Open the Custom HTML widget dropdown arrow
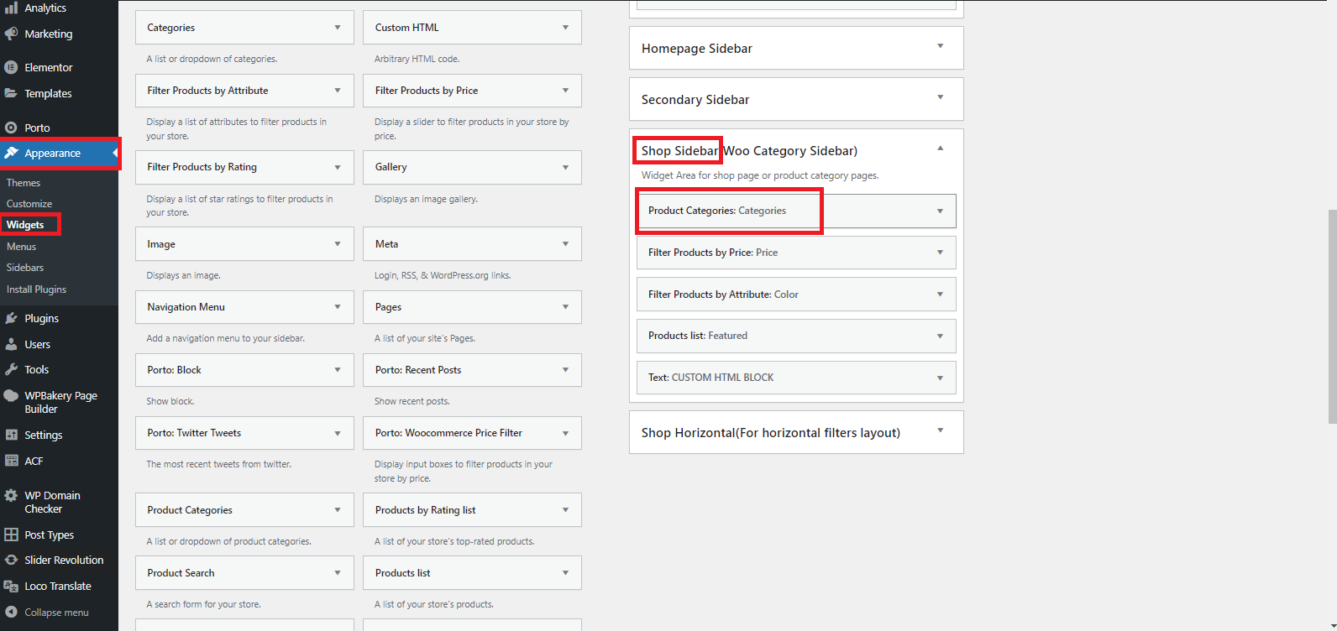The height and width of the screenshot is (631, 1337). (x=565, y=28)
